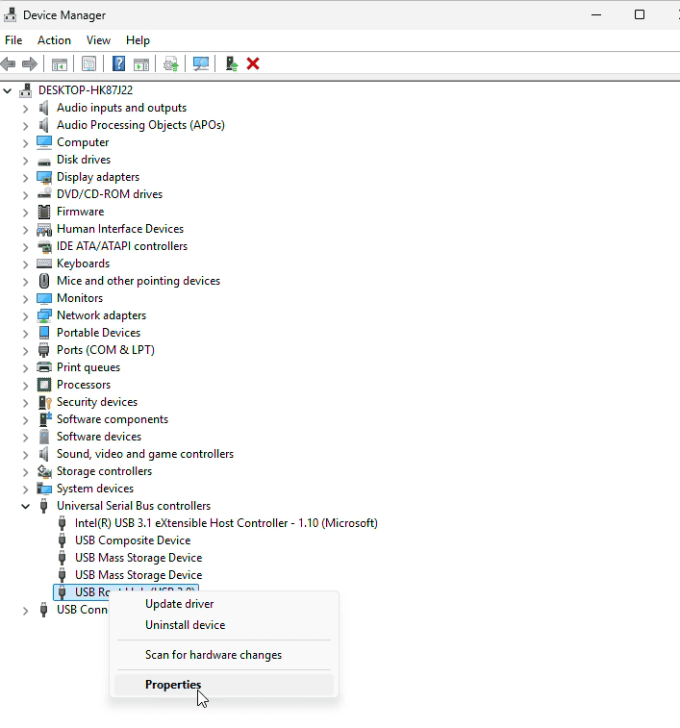Select the first USB Mass Storage Device
680x728 pixels.
pyautogui.click(x=139, y=558)
